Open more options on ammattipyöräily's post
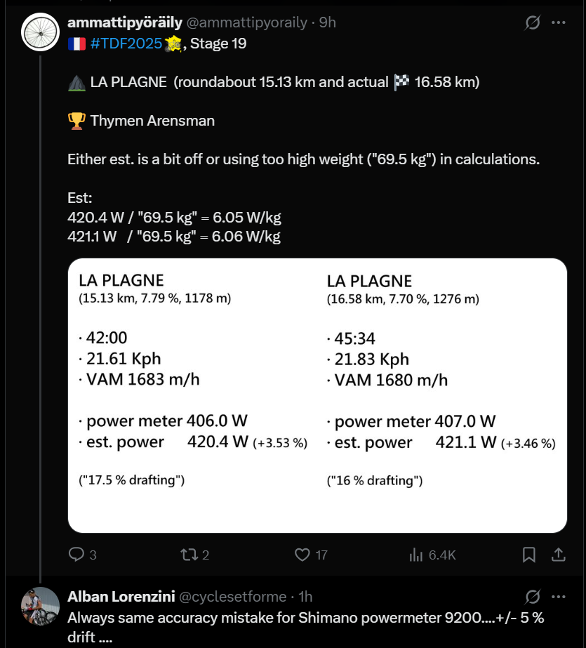The height and width of the screenshot is (648, 586). pyautogui.click(x=559, y=22)
